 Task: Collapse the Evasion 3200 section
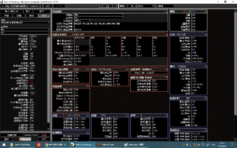click(x=127, y=115)
